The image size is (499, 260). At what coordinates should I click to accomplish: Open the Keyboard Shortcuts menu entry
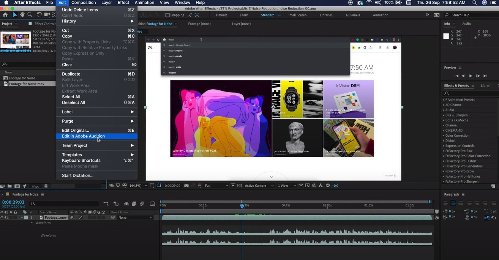tap(81, 161)
